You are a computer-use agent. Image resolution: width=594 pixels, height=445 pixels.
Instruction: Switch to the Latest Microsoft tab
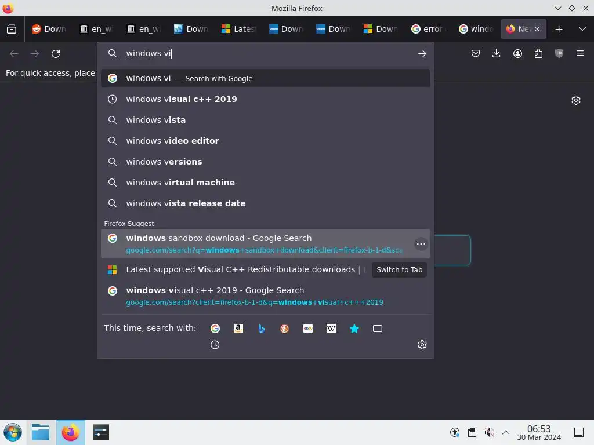[238, 29]
